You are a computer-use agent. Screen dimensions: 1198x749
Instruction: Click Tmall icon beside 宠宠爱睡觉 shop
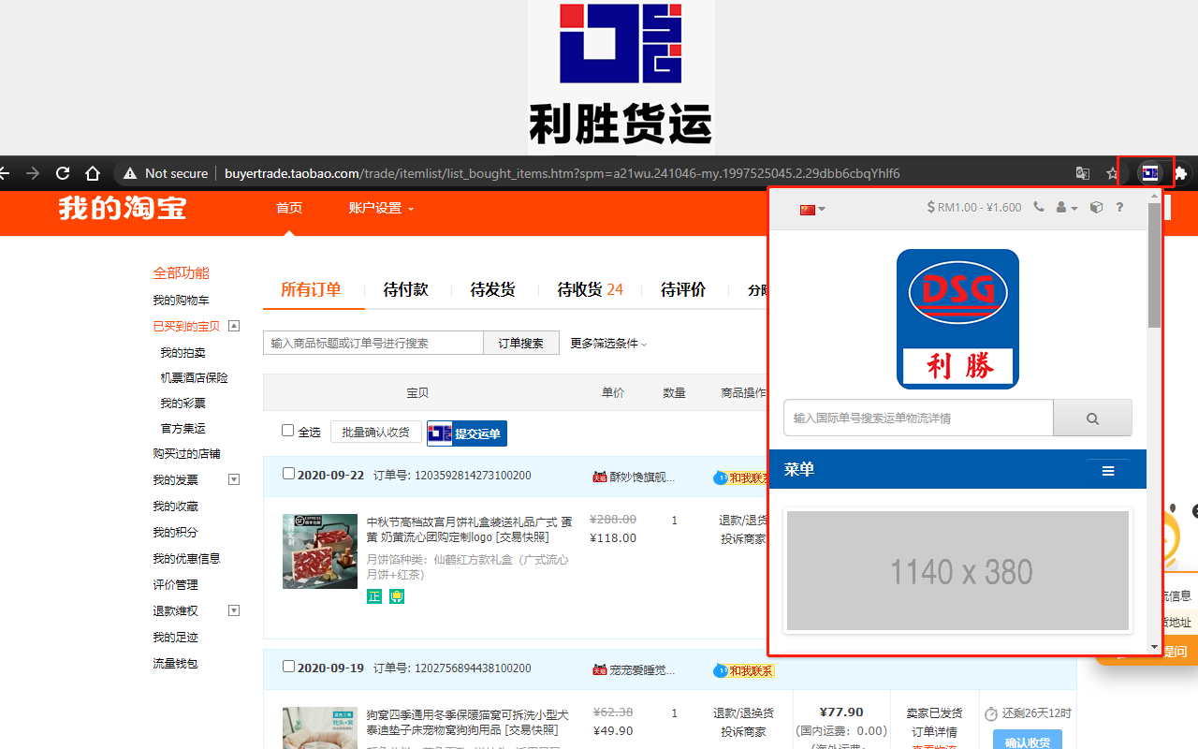click(600, 669)
